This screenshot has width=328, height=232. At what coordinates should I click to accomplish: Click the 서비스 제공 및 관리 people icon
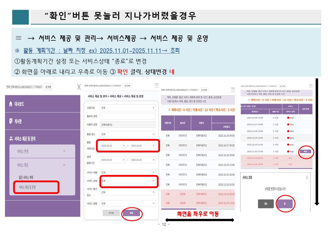[11, 139]
